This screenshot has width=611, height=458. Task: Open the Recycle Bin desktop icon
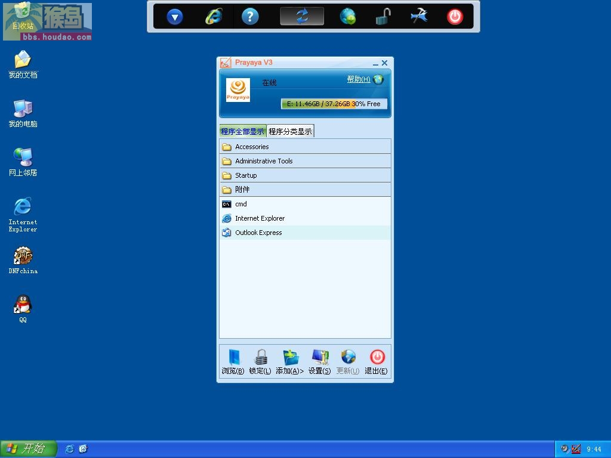tap(23, 17)
